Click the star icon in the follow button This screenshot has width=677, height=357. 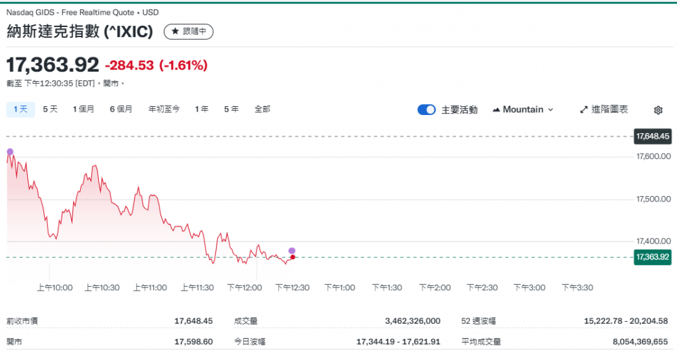tap(175, 32)
